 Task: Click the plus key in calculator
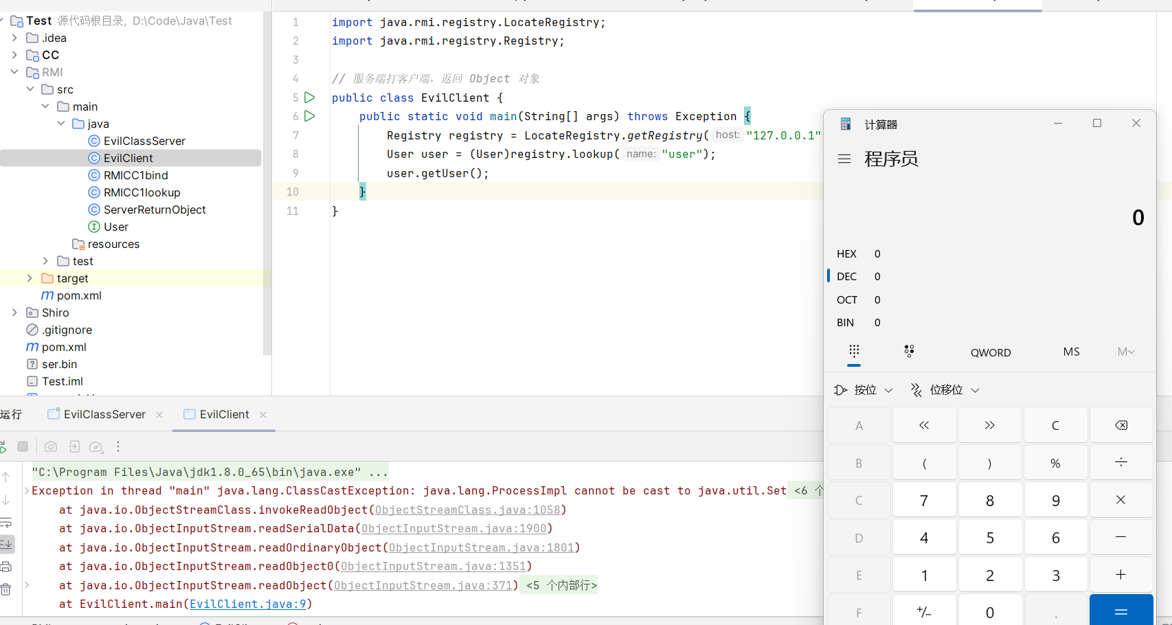[1121, 575]
